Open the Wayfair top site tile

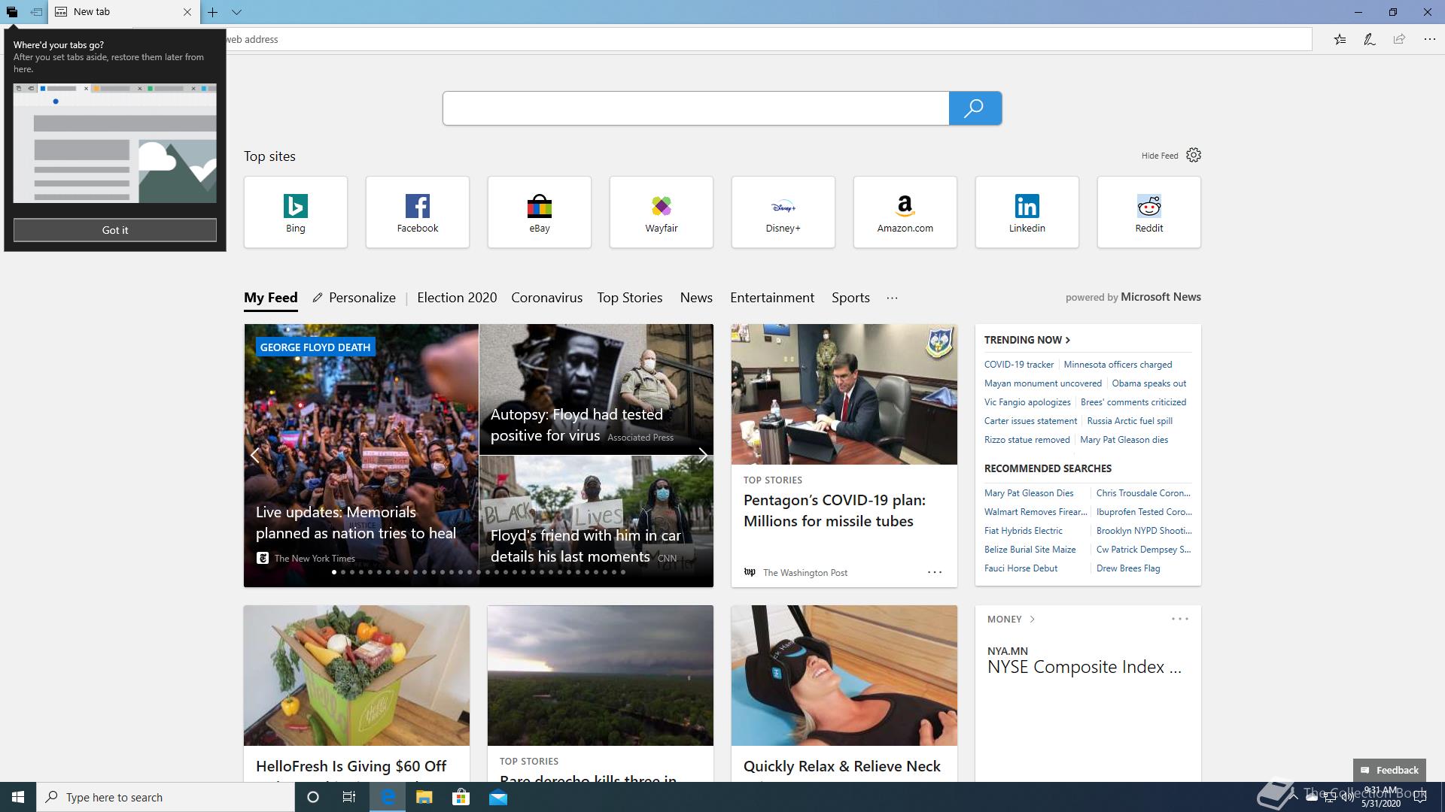662,212
